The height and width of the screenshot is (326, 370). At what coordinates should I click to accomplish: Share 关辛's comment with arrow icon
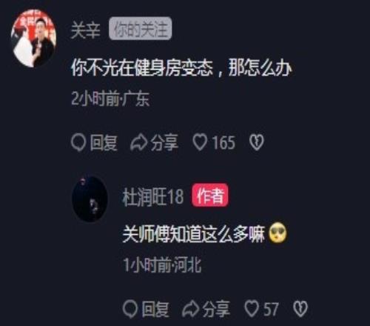coord(138,143)
